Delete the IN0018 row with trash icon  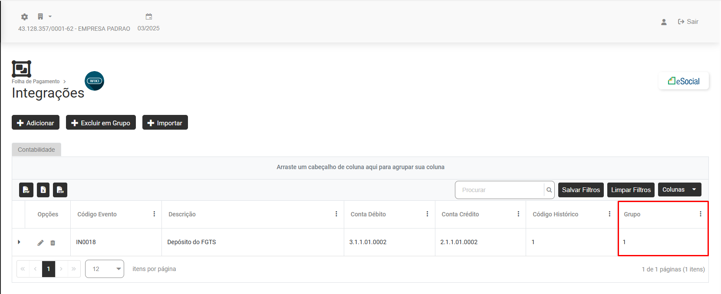click(53, 243)
